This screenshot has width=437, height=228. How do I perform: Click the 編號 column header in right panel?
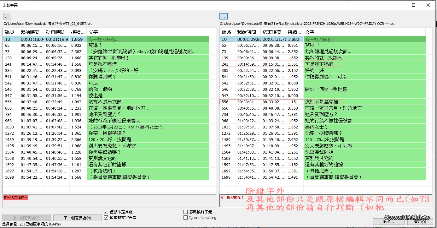227,32
